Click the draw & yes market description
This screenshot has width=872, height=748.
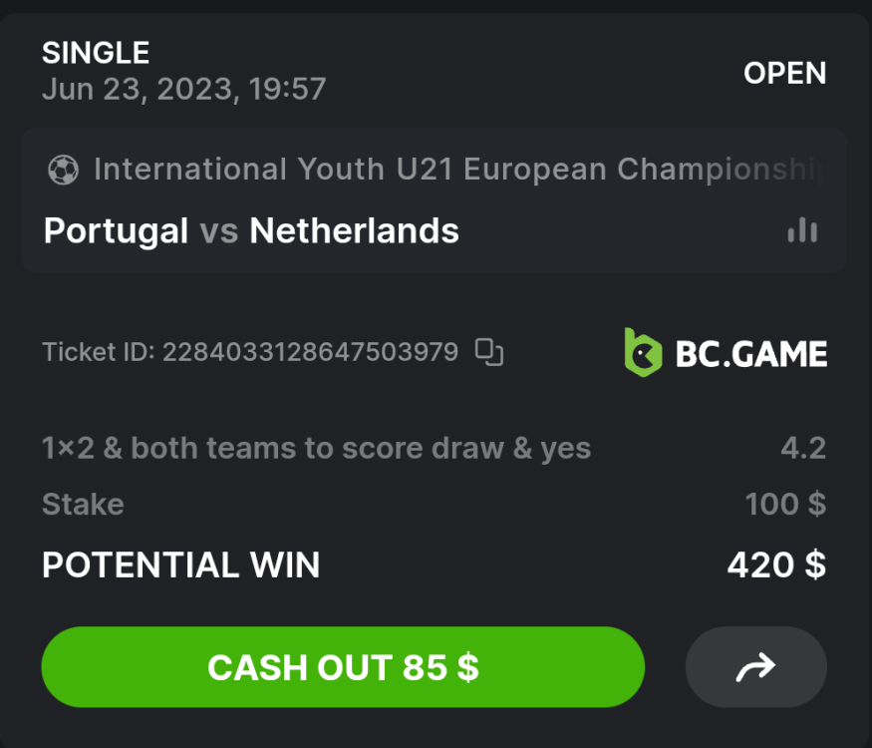click(x=316, y=449)
